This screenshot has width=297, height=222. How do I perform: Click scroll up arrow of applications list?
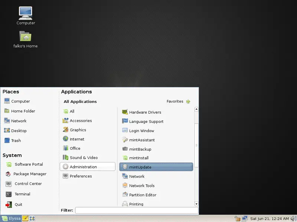(196, 109)
